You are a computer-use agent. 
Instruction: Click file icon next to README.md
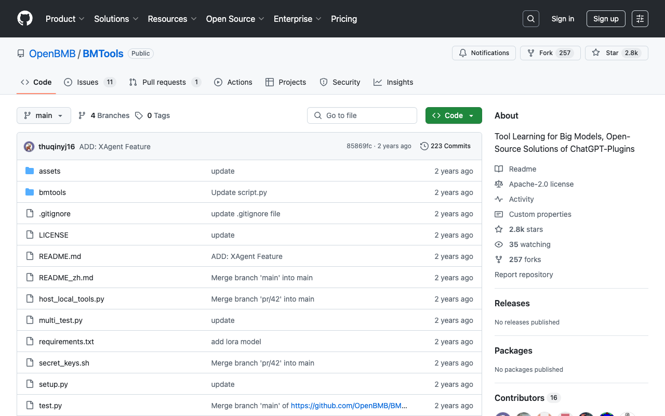click(x=30, y=256)
